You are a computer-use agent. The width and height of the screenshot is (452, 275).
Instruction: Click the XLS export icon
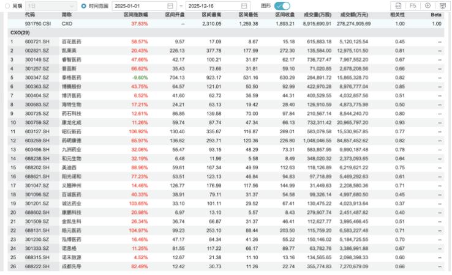(398, 5)
